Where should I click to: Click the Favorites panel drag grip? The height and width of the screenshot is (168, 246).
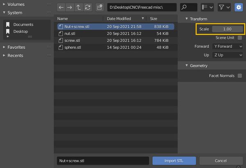(x=49, y=47)
